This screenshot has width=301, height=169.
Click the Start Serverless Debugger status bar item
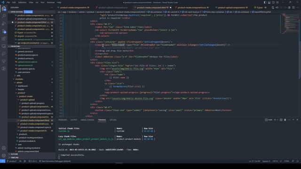pyautogui.click(x=55, y=161)
